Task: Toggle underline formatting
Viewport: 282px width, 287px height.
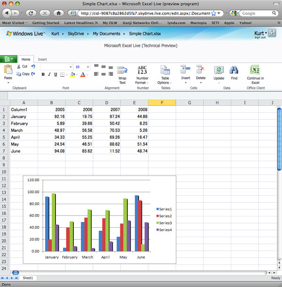Action: tap(55, 74)
